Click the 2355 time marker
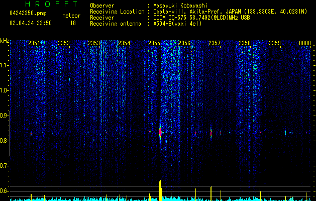 (x=154, y=43)
